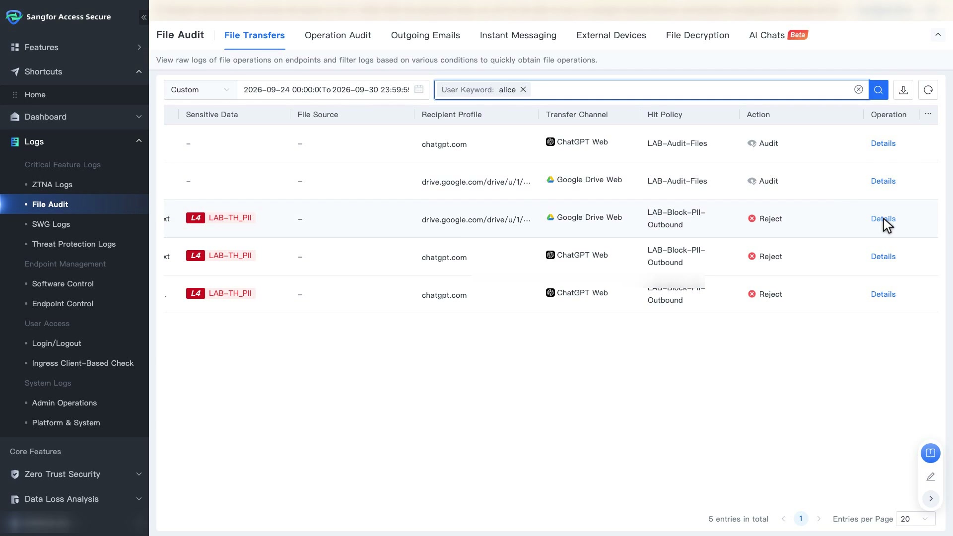The image size is (953, 536).
Task: Select the File Transfers tab
Action: pyautogui.click(x=255, y=35)
